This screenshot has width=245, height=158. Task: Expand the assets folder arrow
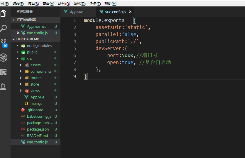[21, 65]
